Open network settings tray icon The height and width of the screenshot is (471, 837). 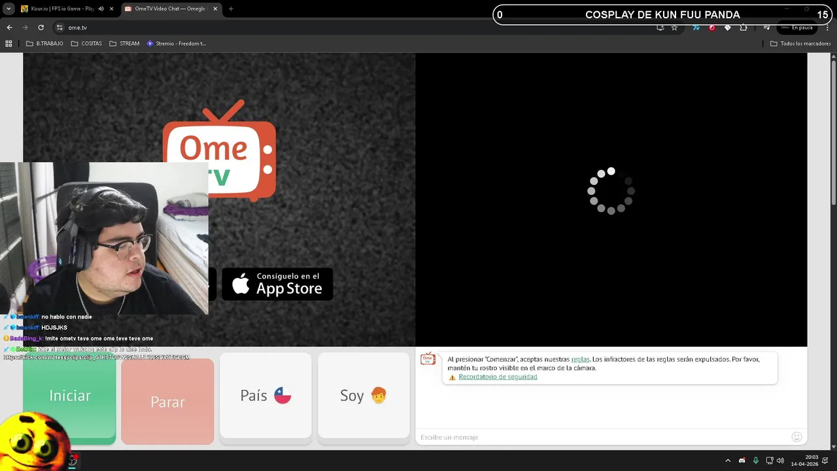pos(770,461)
